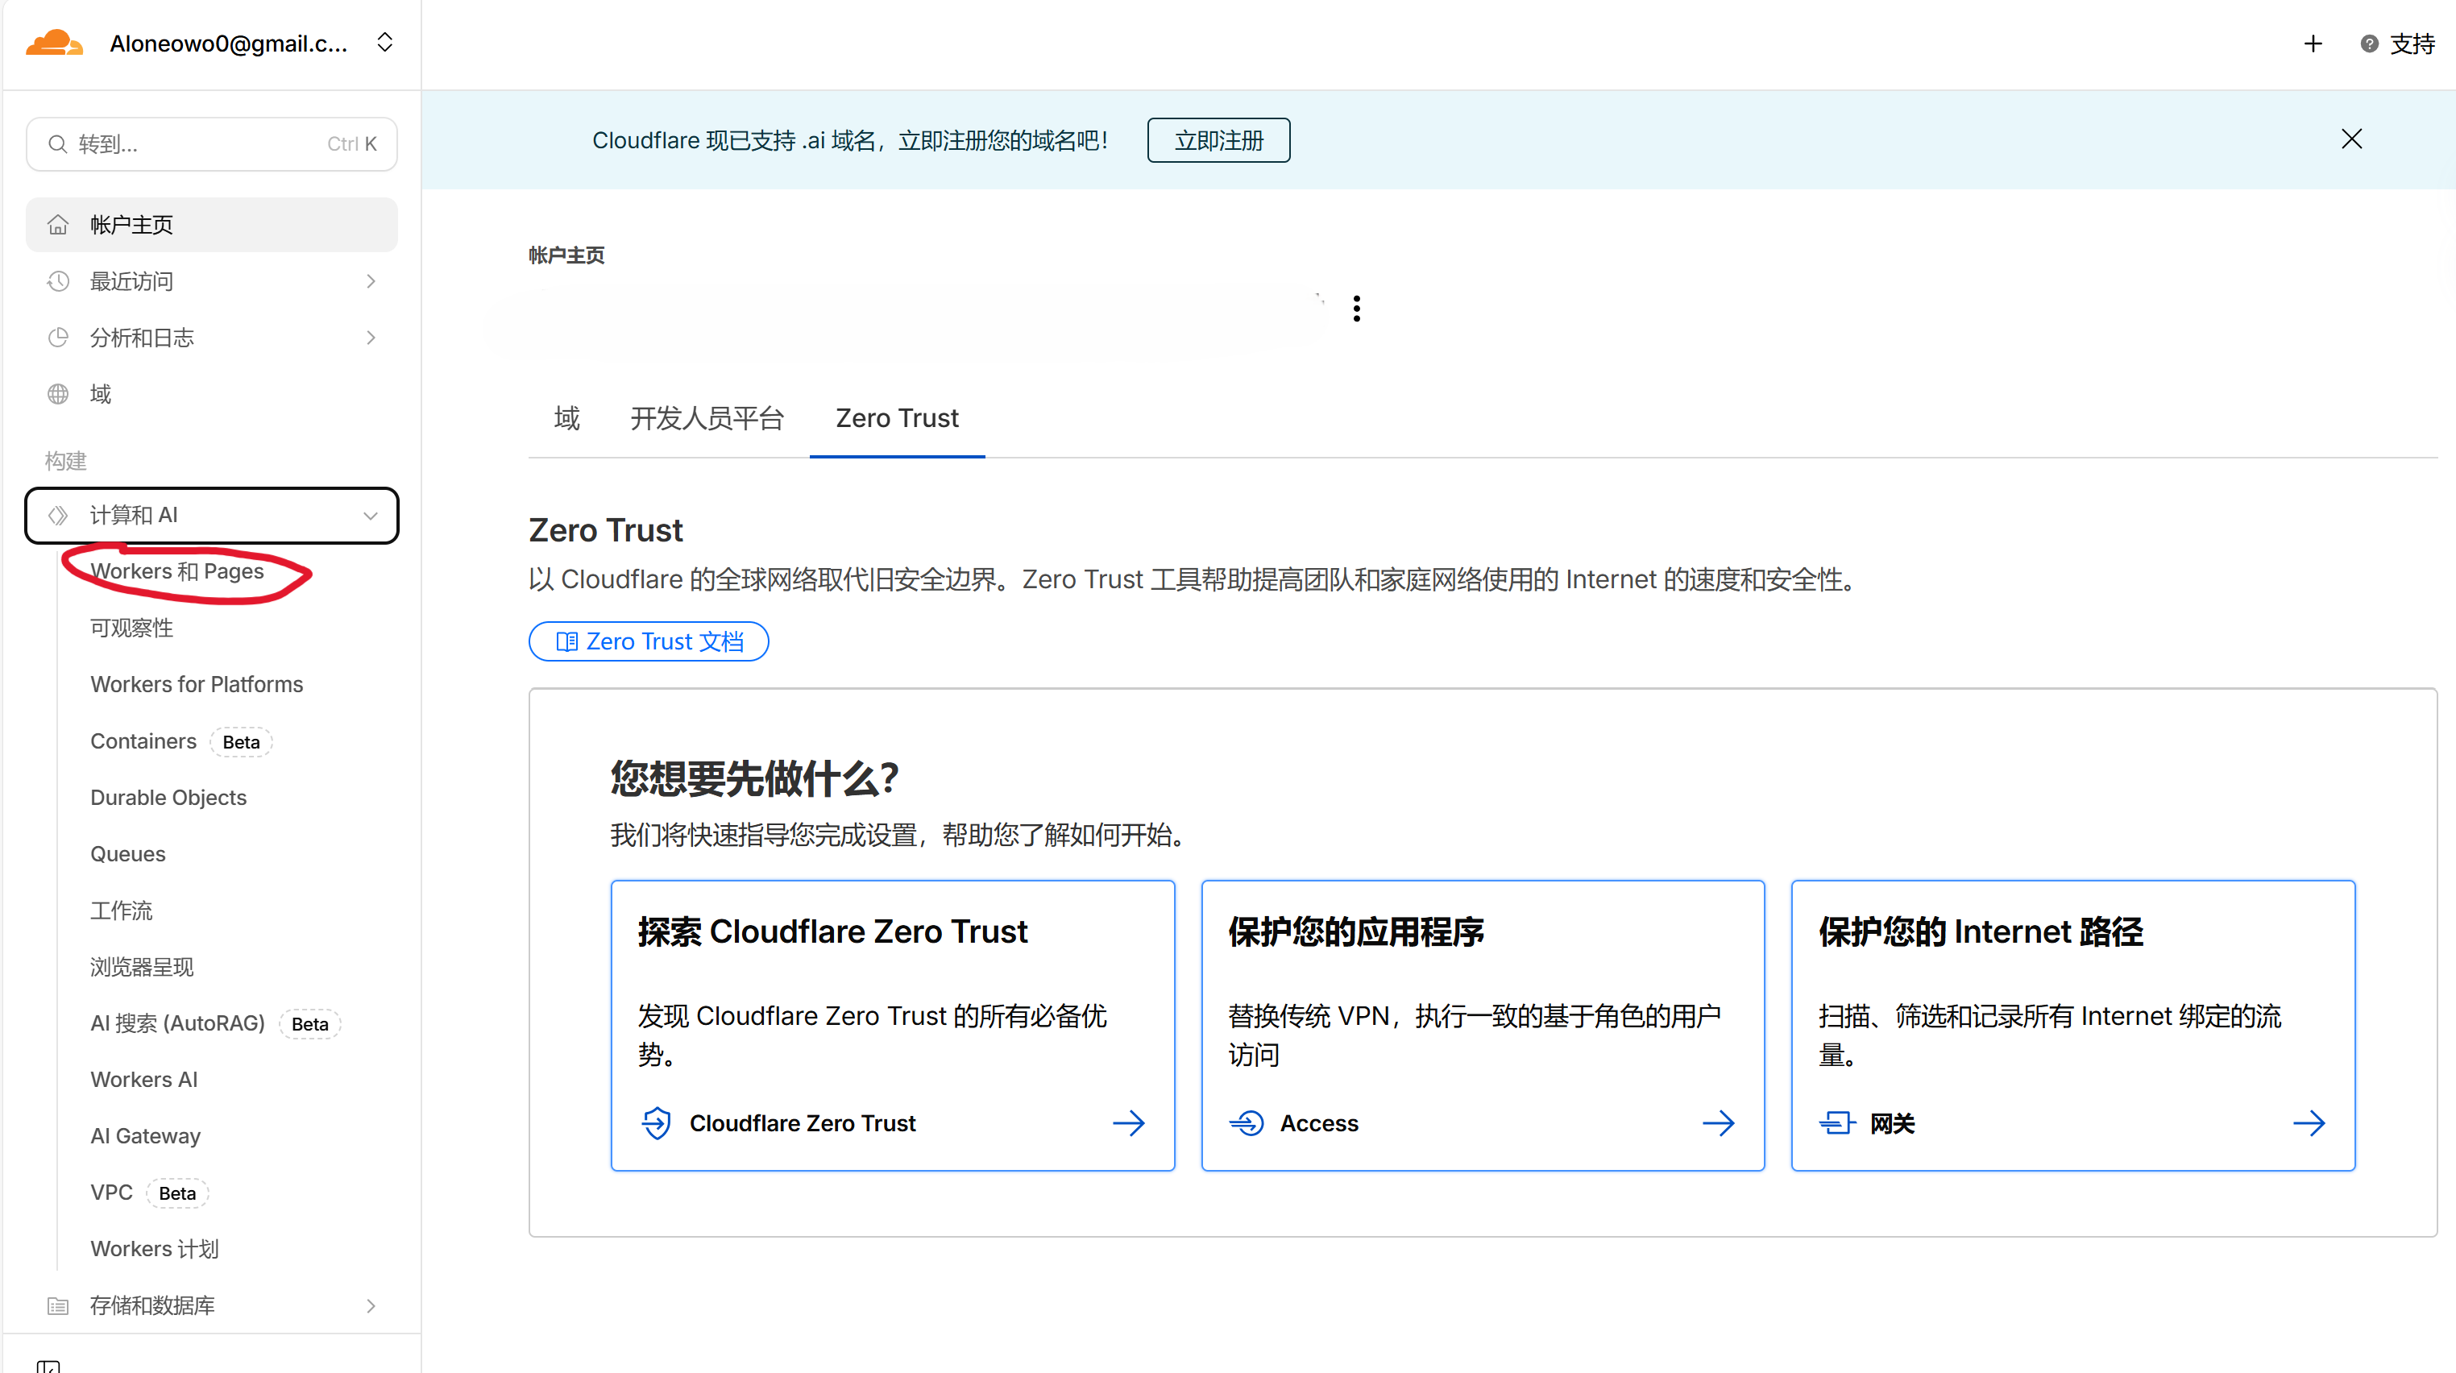Screen dimensions: 2456x1373
Task: Open 保护您的 Internet 路径 card
Action: coord(2072,1025)
